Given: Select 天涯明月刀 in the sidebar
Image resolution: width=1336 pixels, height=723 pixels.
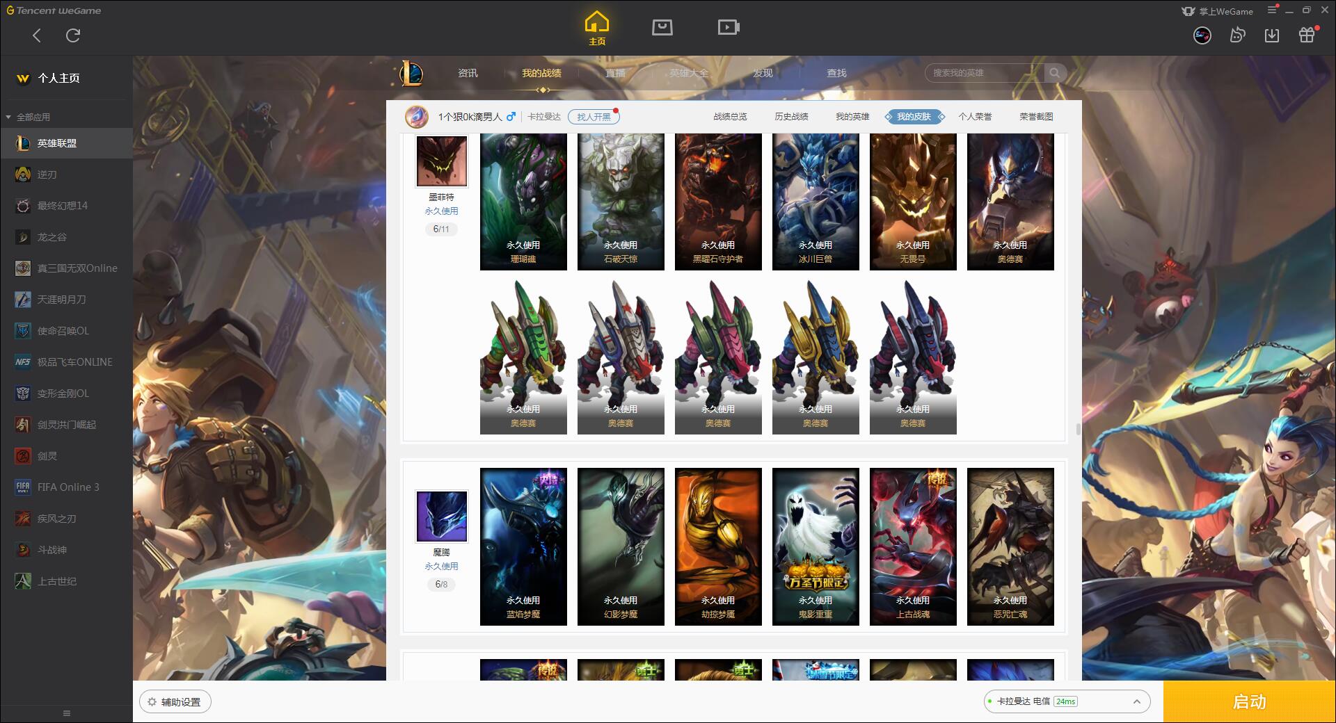Looking at the screenshot, I should (66, 300).
